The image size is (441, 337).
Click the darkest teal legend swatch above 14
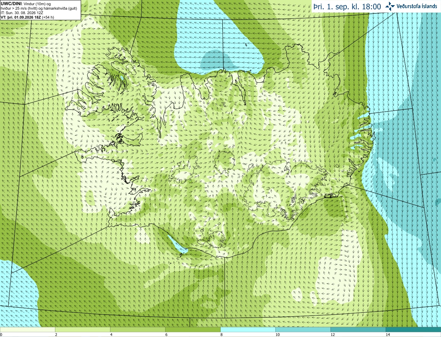[x=413, y=329]
